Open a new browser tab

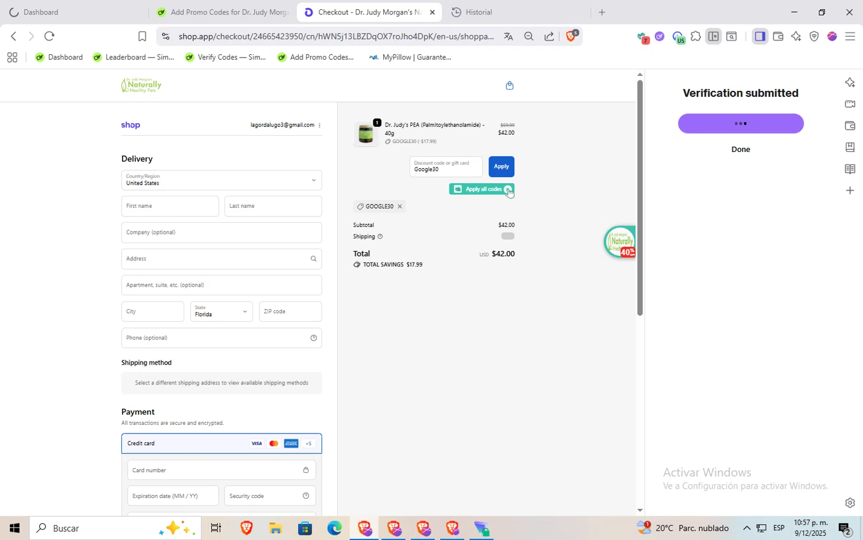[x=602, y=12]
